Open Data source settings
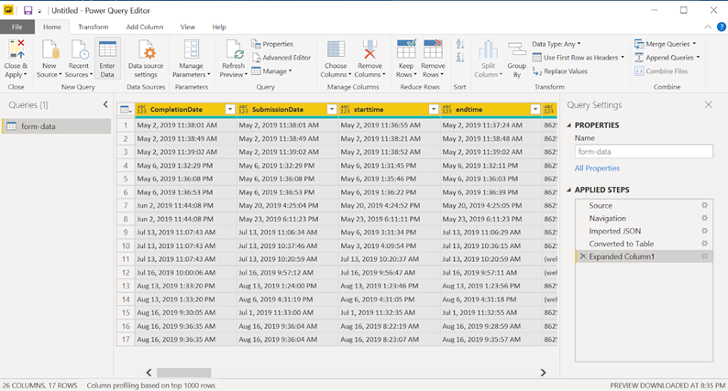Image resolution: width=728 pixels, height=391 pixels. click(146, 59)
